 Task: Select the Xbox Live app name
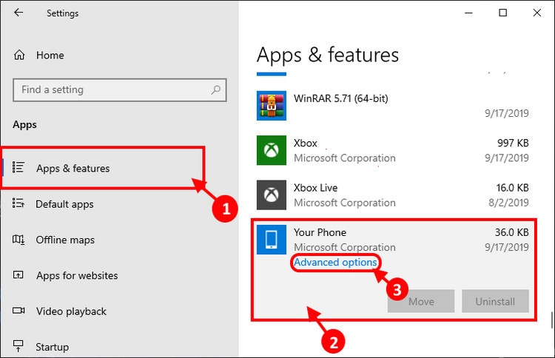point(315,188)
